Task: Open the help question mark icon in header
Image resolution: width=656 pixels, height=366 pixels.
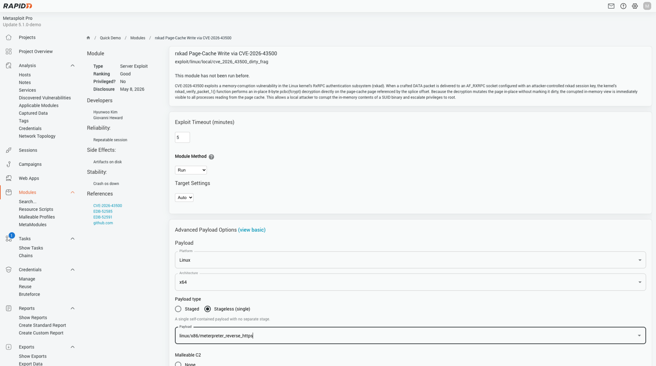Action: coord(623,6)
